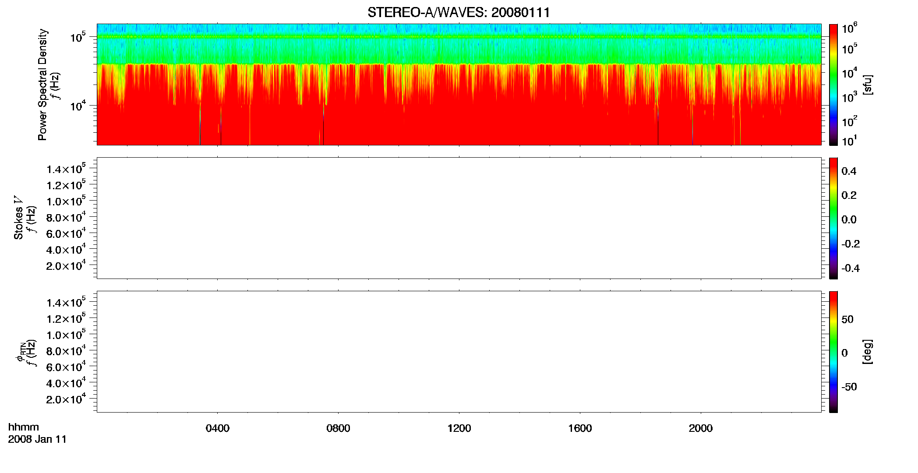The height and width of the screenshot is (473, 918).
Task: Click the 1.2×10^5 tick in Stokes V panel
Action: [66, 185]
